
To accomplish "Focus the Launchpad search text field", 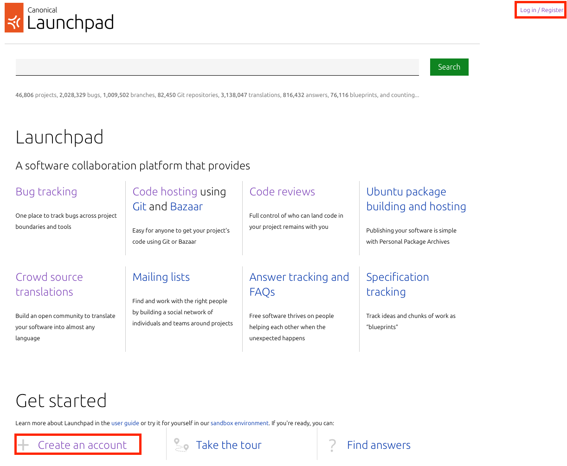I will 217,67.
